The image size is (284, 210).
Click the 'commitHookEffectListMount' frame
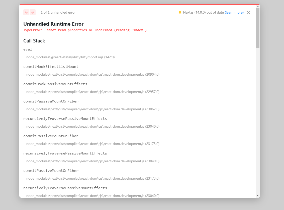point(51,67)
